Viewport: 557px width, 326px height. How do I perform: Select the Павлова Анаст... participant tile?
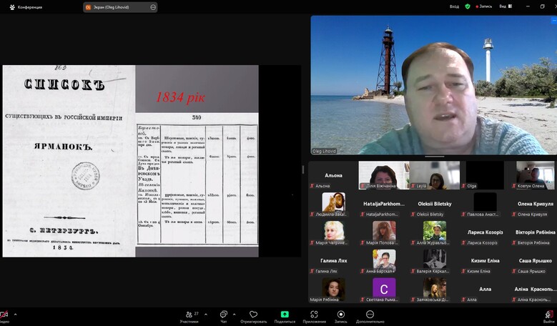point(485,204)
